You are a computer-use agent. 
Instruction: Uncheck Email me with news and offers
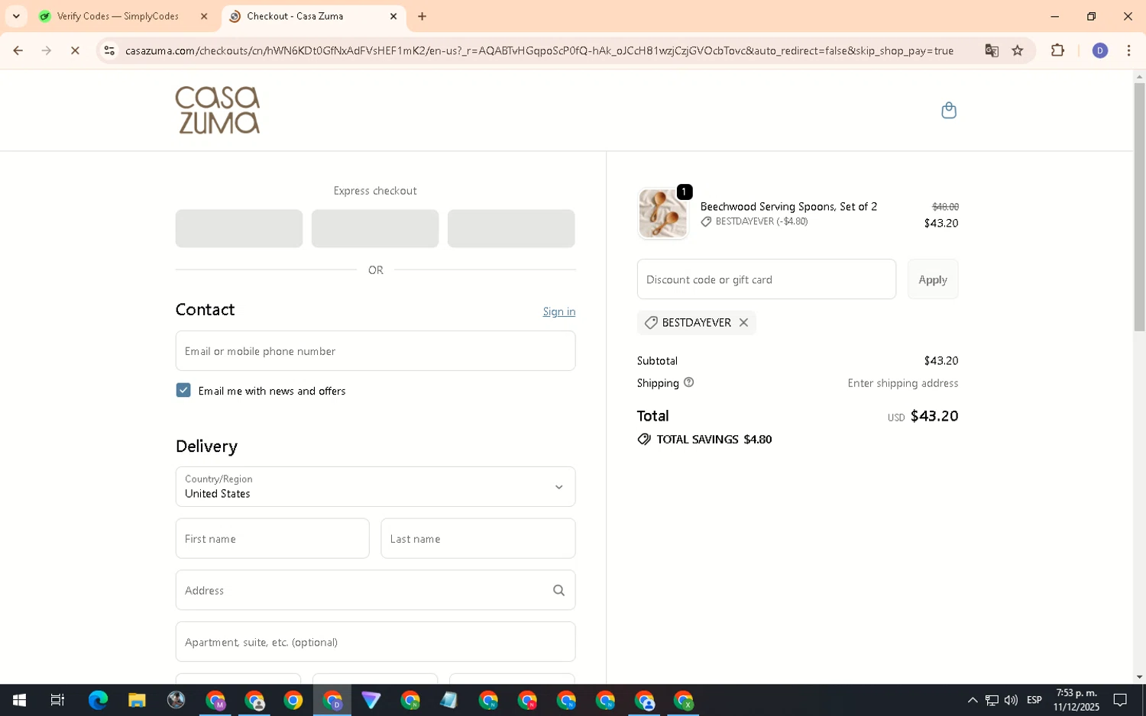tap(183, 390)
